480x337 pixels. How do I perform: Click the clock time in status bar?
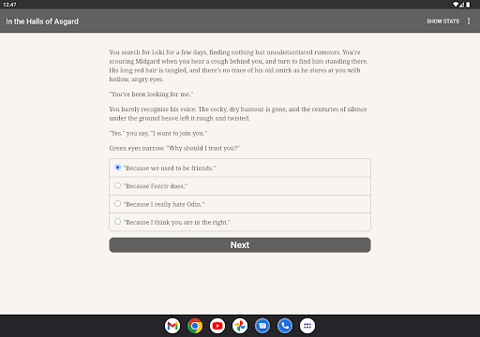coord(9,5)
